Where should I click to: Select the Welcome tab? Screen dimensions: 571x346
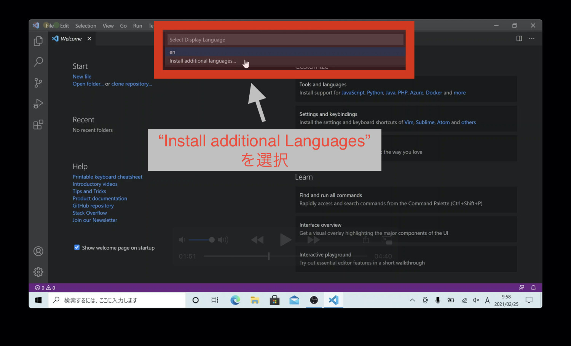72,39
